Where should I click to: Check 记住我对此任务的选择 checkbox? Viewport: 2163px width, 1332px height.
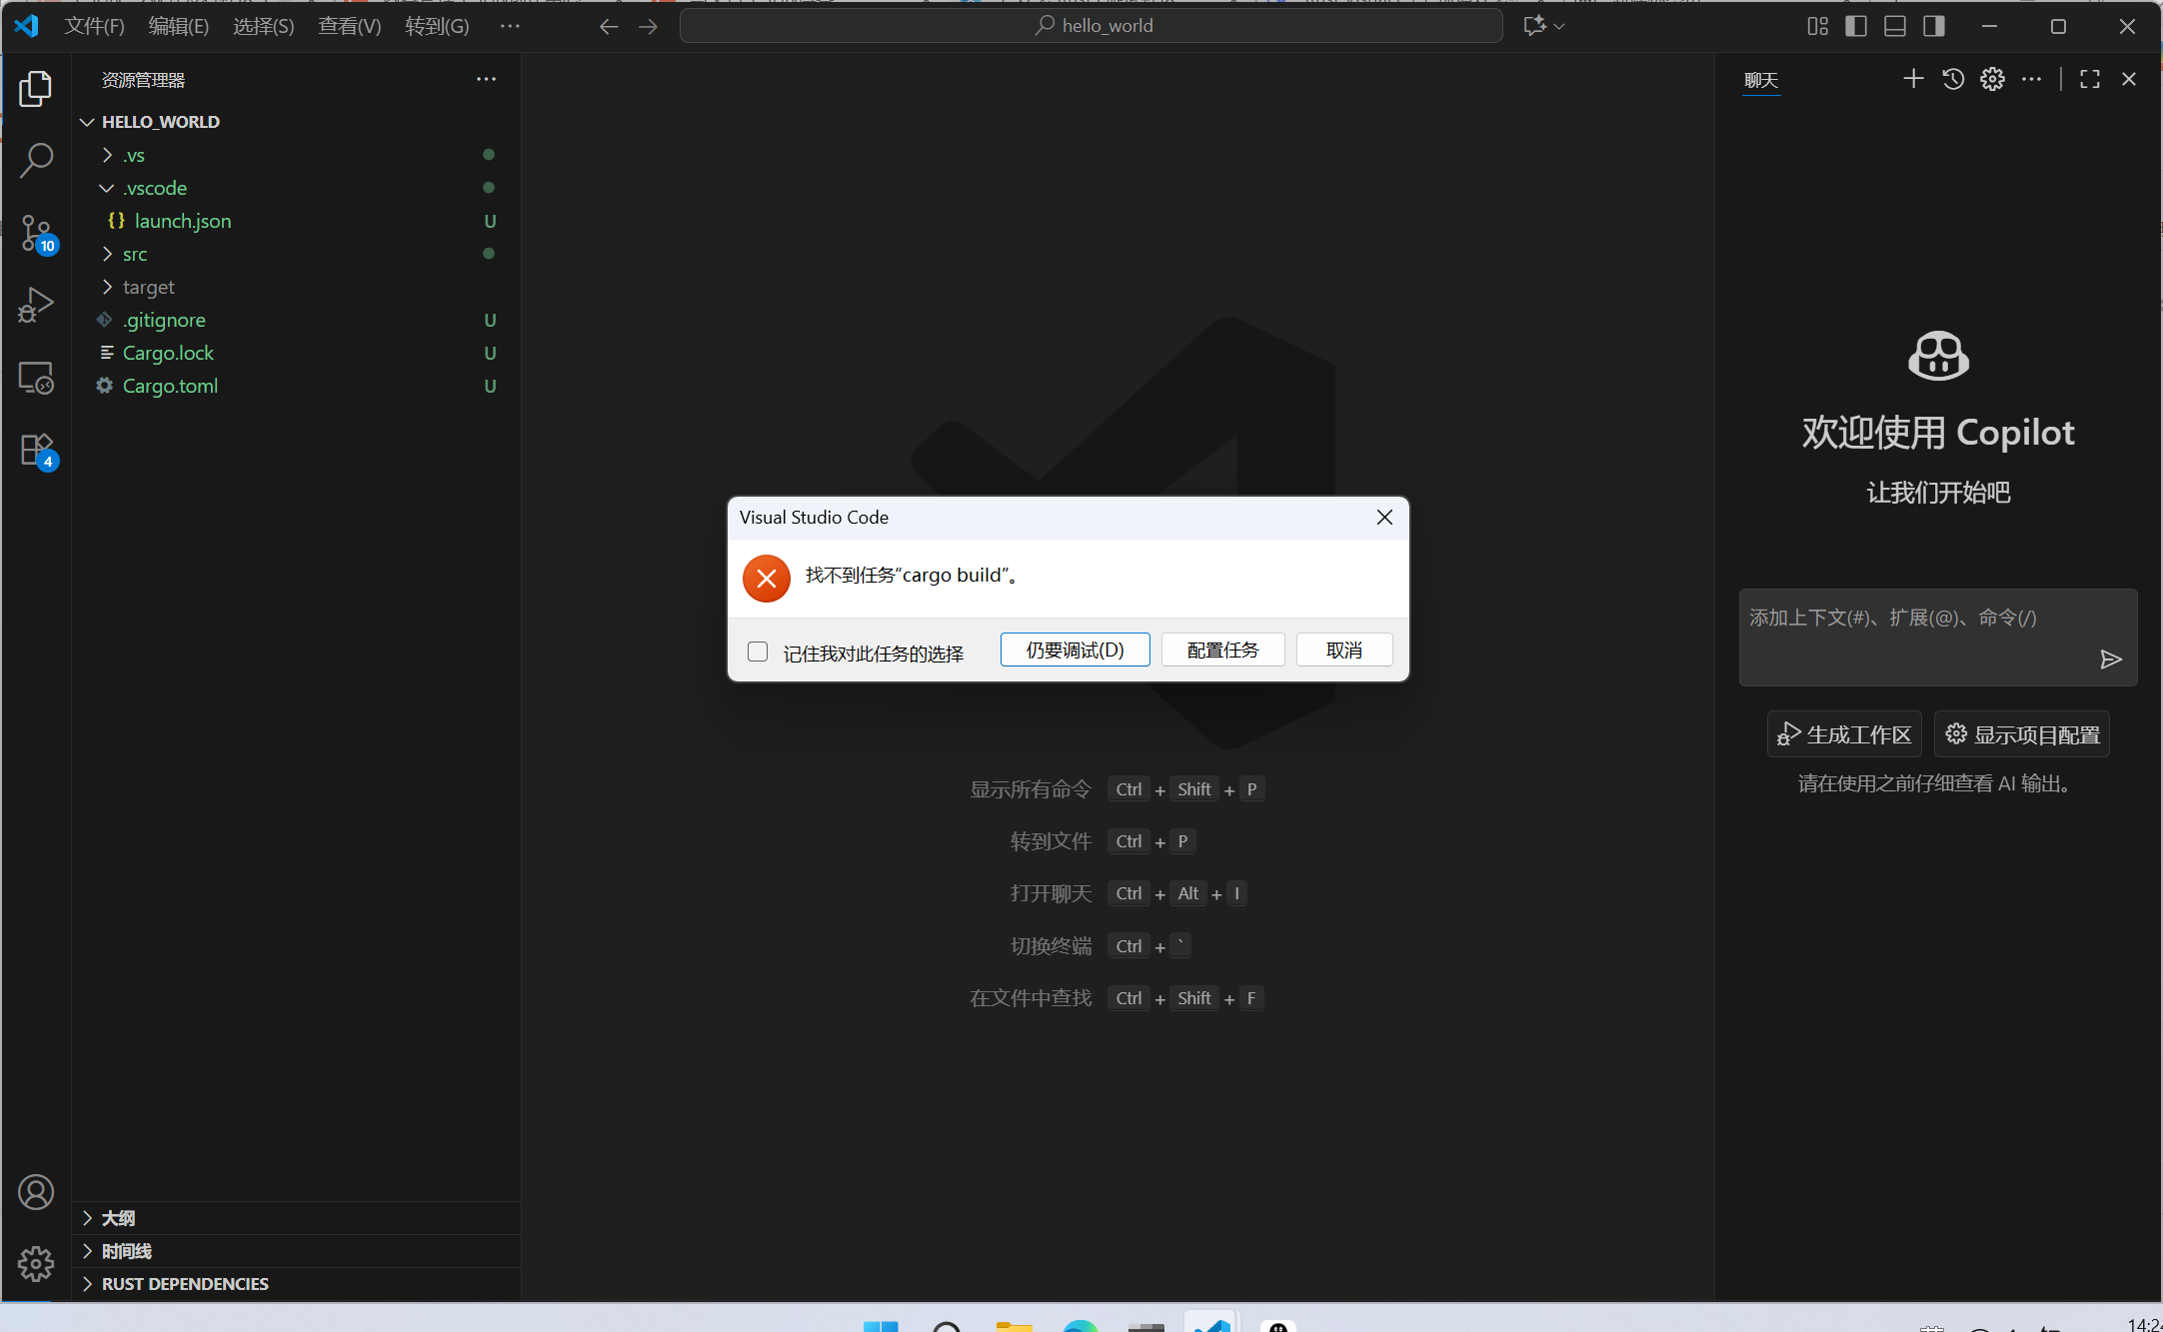click(x=758, y=652)
